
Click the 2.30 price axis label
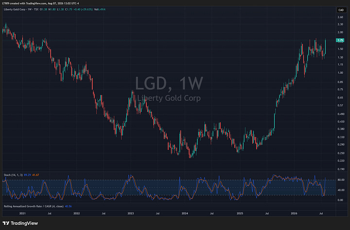click(340, 24)
